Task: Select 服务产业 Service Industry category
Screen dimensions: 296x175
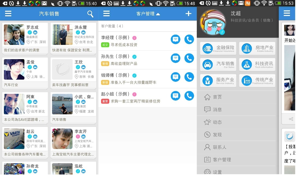Action: (x=218, y=80)
